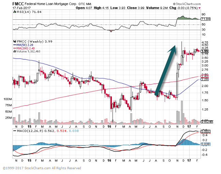Image resolution: width=221 pixels, height=174 pixels.
Task: Click the MACD(12,26,9) 0.562 label
Action: pyautogui.click(x=35, y=131)
